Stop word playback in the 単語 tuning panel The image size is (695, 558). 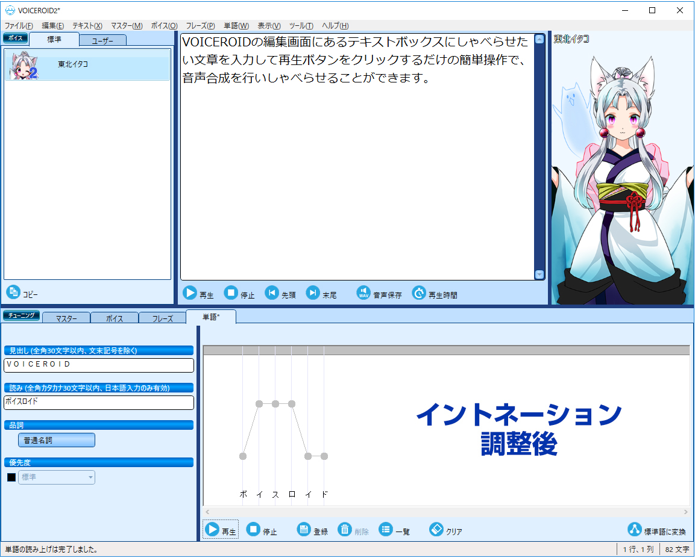pos(262,530)
